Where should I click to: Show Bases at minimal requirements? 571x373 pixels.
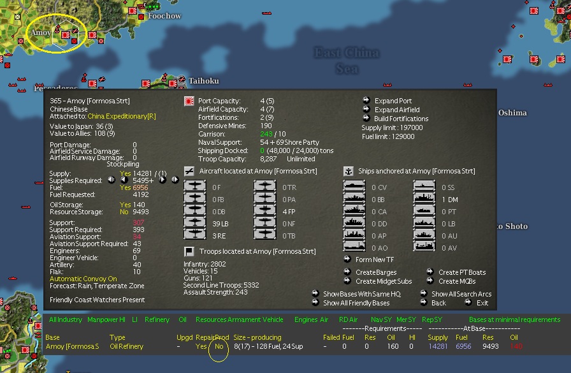point(514,319)
